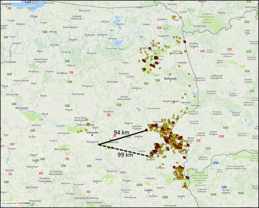Image resolution: width=259 pixels, height=208 pixels.
Task: Select the Sochaczew town label
Action: pyautogui.click(x=64, y=133)
